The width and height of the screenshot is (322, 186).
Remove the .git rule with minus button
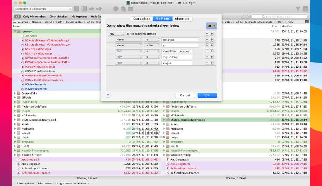207,45
